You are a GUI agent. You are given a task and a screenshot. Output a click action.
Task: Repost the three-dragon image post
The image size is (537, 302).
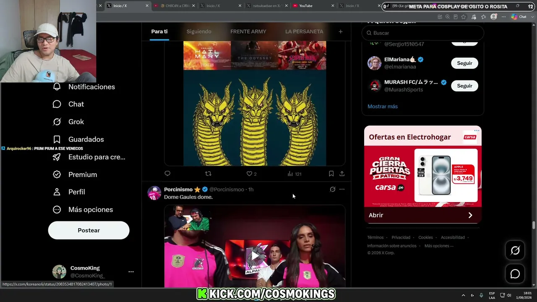pyautogui.click(x=208, y=174)
